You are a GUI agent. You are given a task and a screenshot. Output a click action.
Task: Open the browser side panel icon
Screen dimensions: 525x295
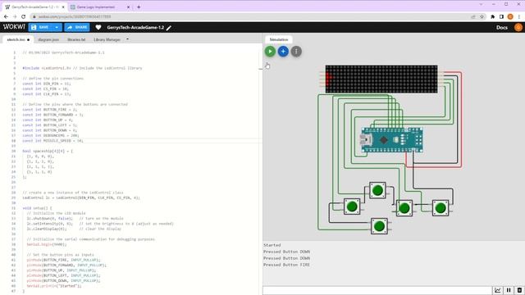[501, 16]
